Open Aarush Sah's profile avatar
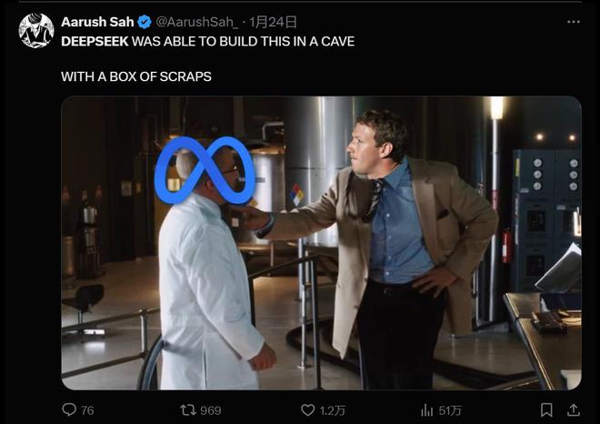The height and width of the screenshot is (424, 600). 36,31
